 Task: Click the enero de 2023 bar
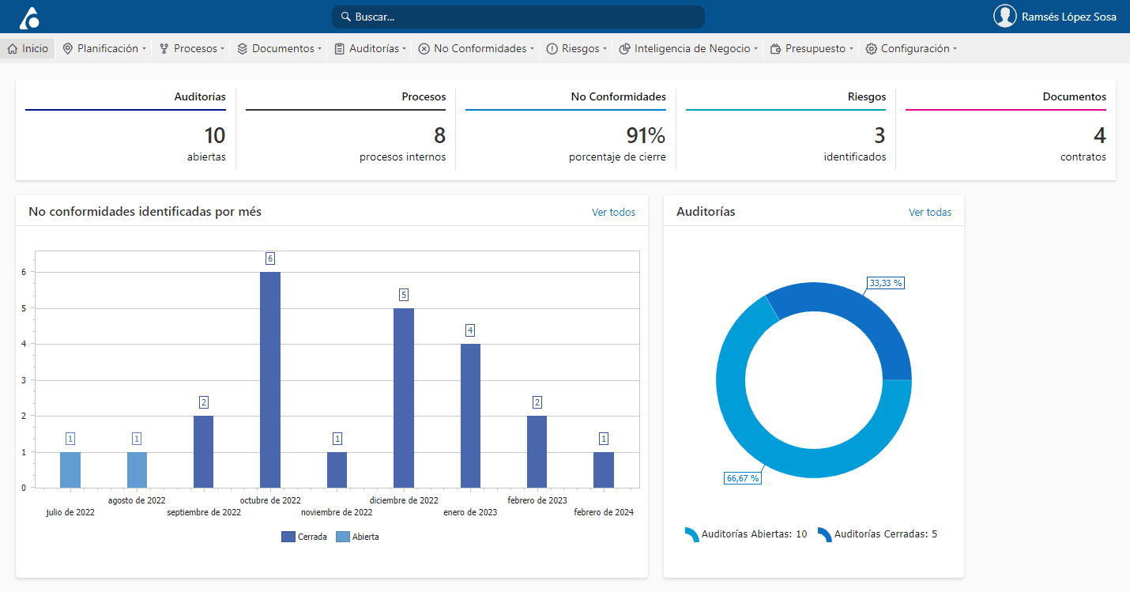tap(470, 416)
